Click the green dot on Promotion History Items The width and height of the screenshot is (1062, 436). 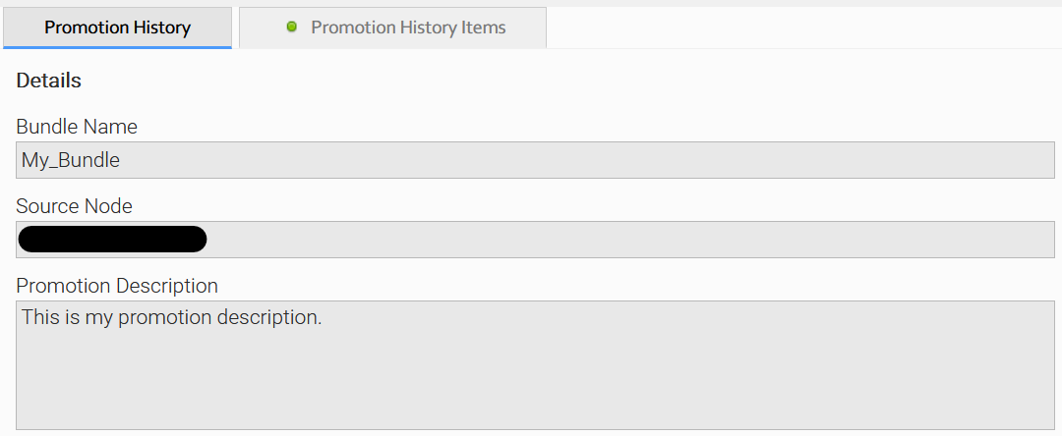tap(291, 27)
